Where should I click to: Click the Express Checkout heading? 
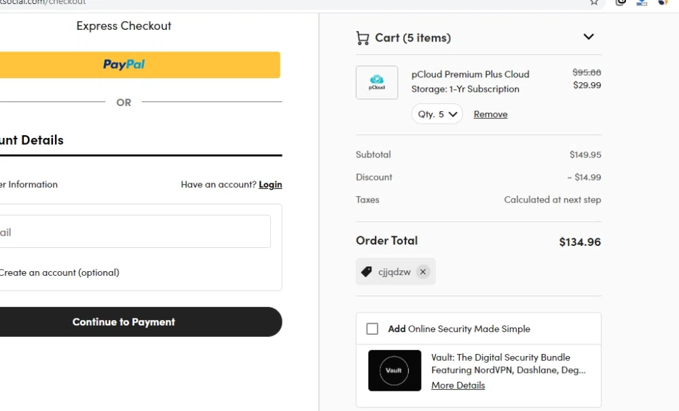point(124,26)
